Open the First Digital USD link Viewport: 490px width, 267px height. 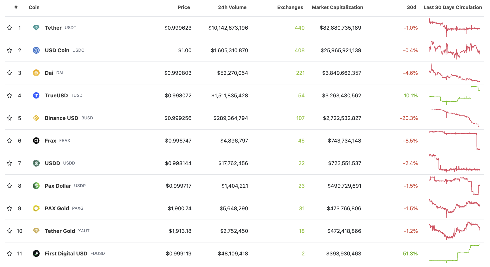[x=66, y=253]
